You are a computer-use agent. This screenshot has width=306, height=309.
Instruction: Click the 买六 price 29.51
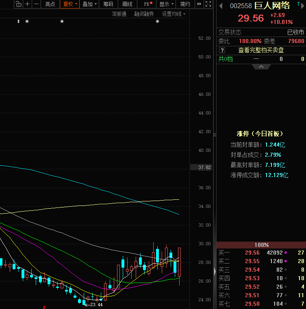(252, 296)
